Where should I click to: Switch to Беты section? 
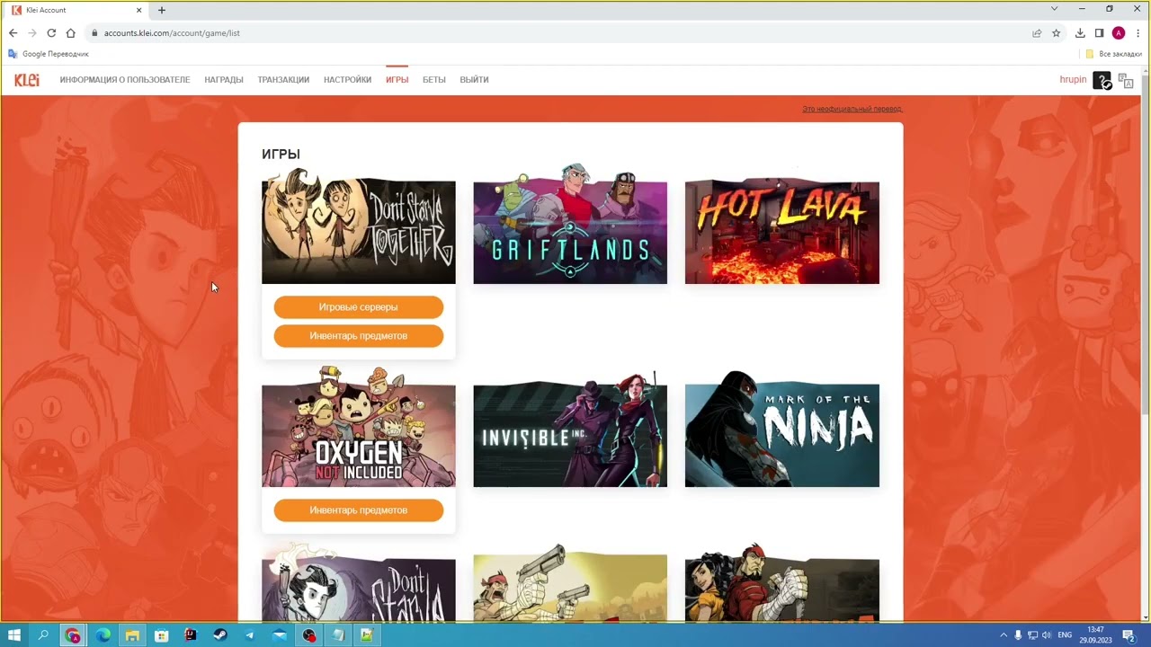(434, 80)
